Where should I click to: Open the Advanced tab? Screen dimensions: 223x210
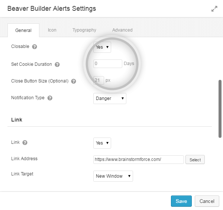(x=122, y=30)
